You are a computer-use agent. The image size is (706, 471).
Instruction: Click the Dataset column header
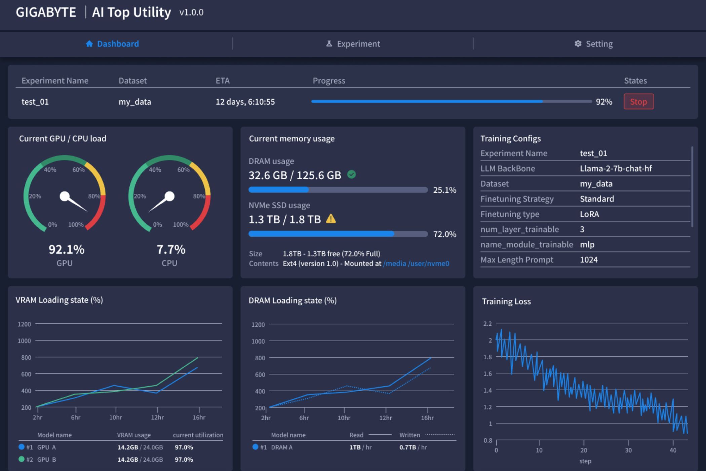click(x=133, y=81)
